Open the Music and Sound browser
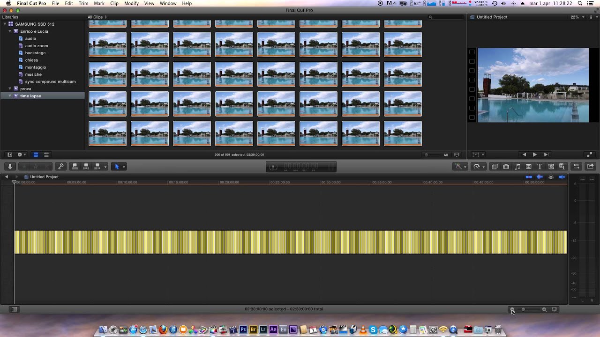This screenshot has height=337, width=600. tap(517, 166)
